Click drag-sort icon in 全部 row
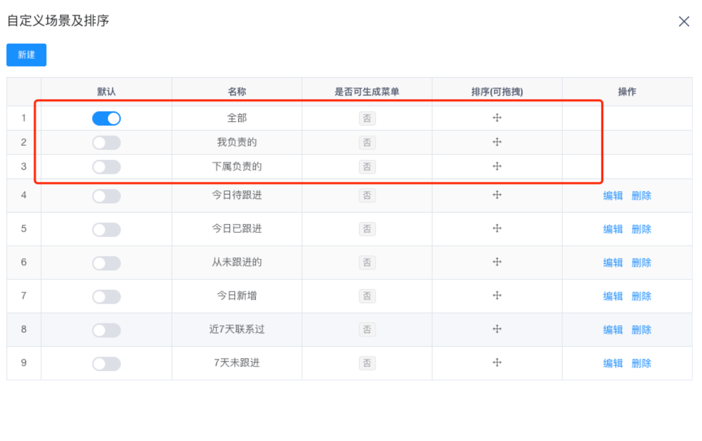 tap(497, 118)
